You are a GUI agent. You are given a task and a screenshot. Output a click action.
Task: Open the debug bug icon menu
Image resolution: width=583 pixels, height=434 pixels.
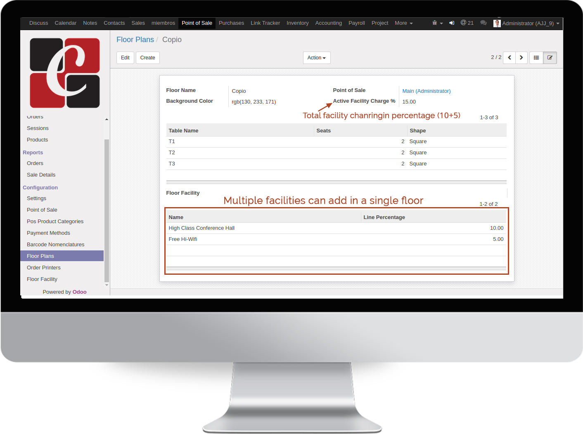[437, 23]
